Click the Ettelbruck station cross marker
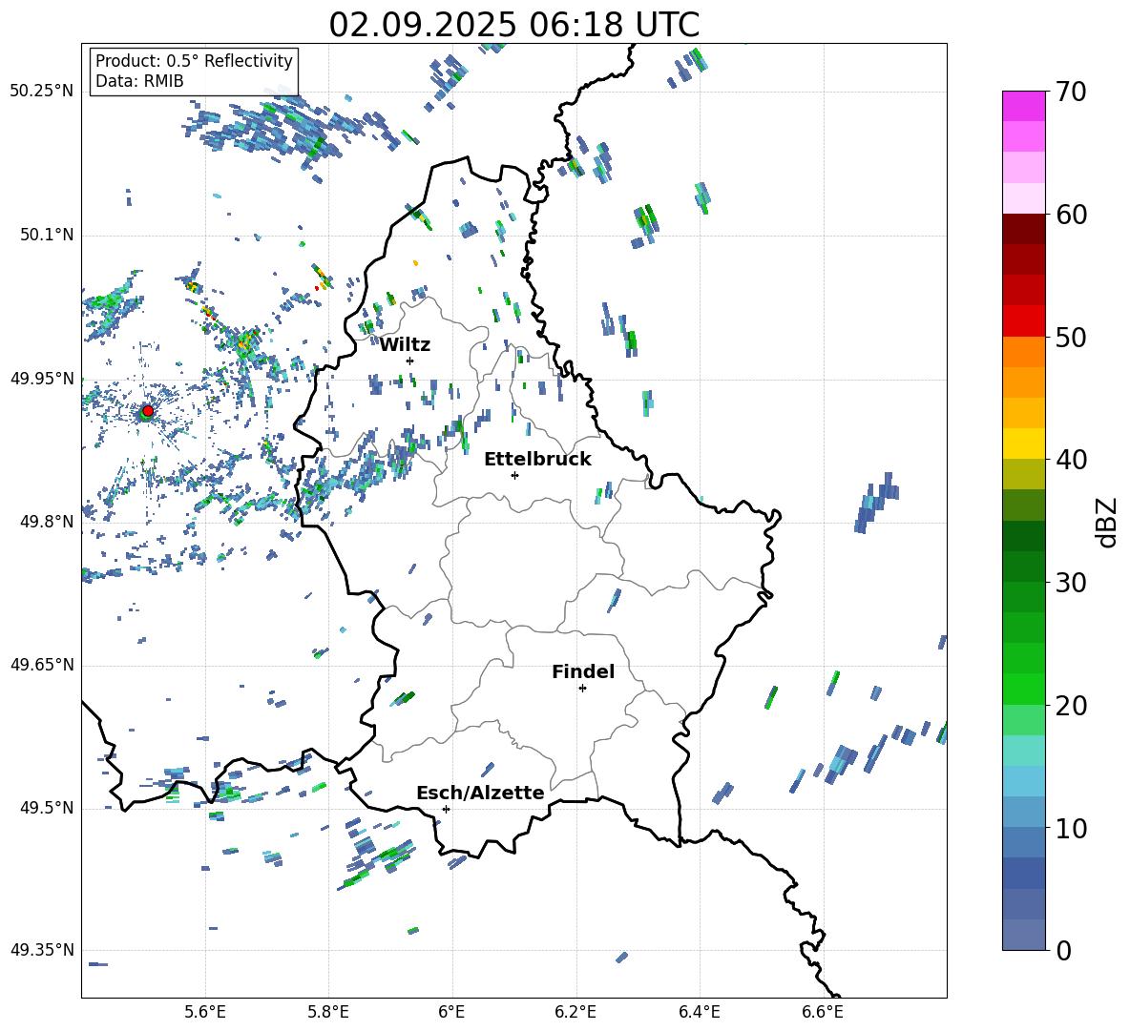The height and width of the screenshot is (1031, 1130). pyautogui.click(x=514, y=475)
